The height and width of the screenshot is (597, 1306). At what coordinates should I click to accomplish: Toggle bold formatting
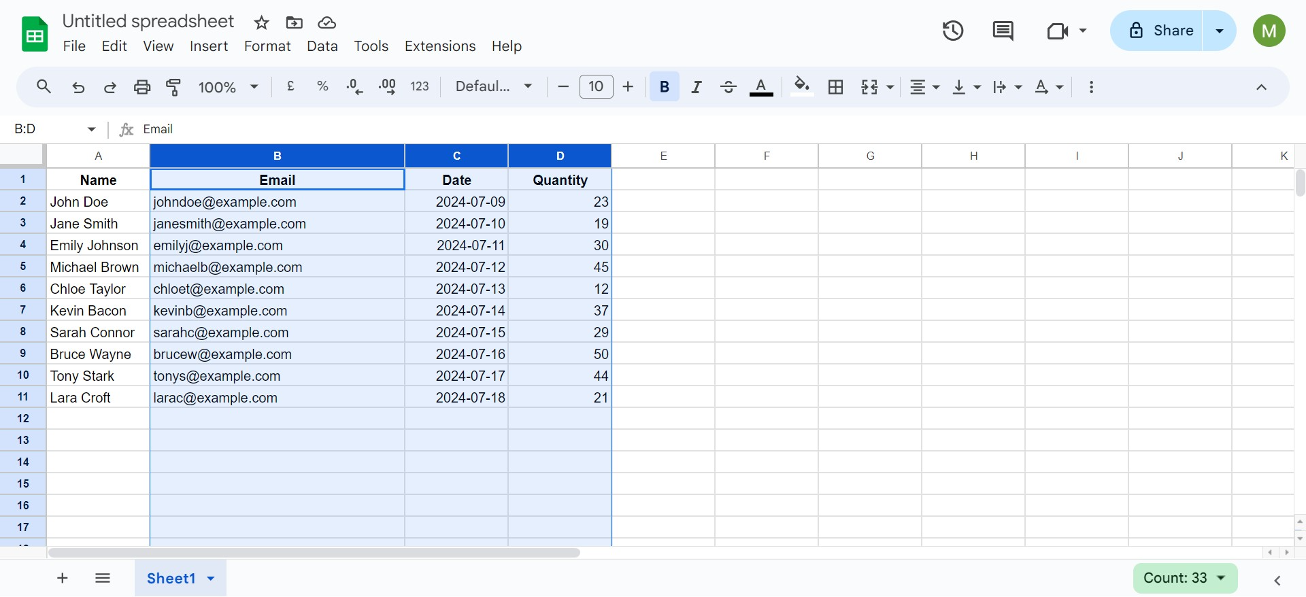[x=665, y=87]
